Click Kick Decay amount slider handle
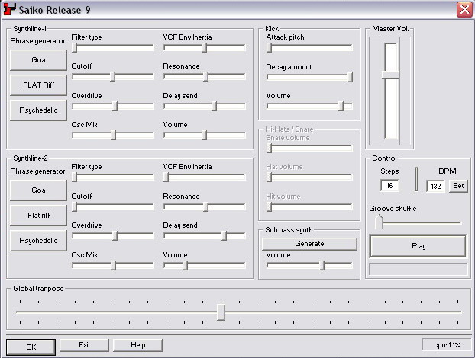 350,77
